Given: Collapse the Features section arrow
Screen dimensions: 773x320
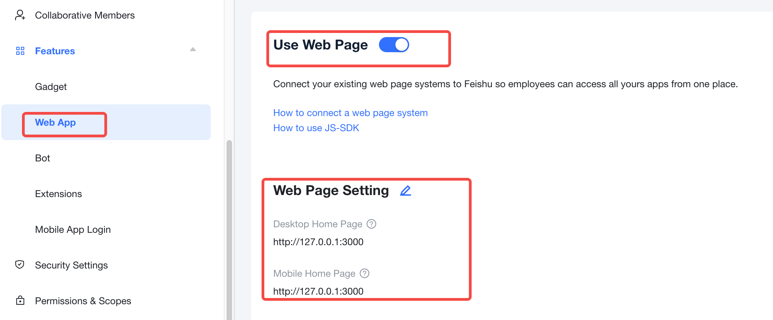Looking at the screenshot, I should coord(193,49).
